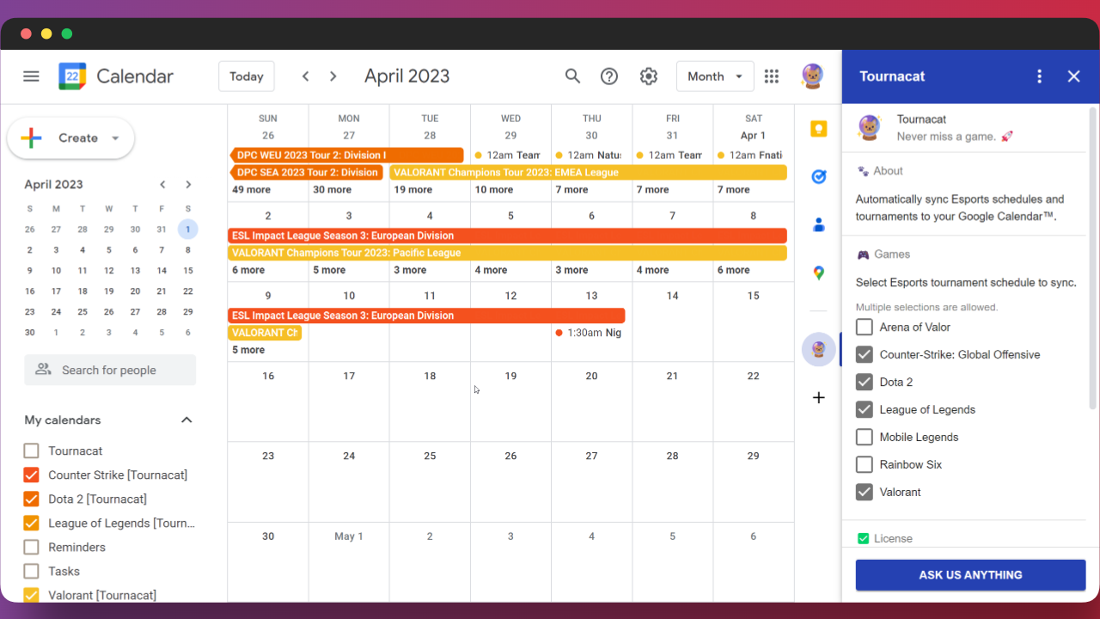Open ESL Impact League event on April 2 week
The width and height of the screenshot is (1100, 619).
(507, 236)
